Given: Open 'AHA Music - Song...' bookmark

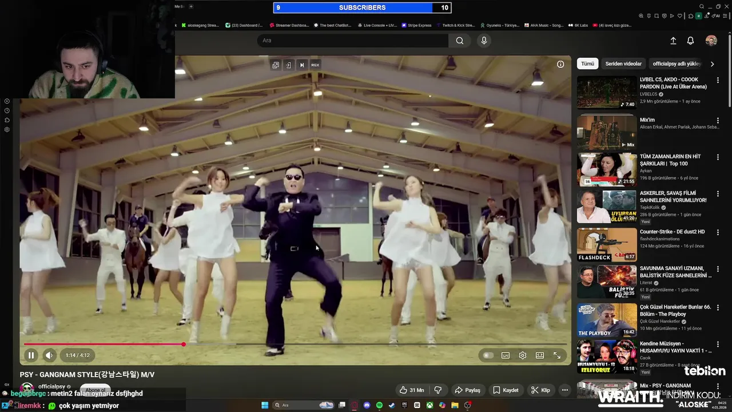Looking at the screenshot, I should (543, 25).
